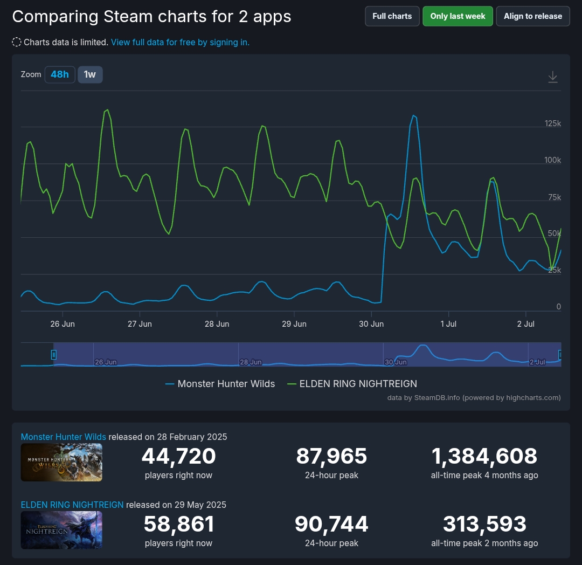
Task: Switch to Align to release view
Action: coord(532,16)
